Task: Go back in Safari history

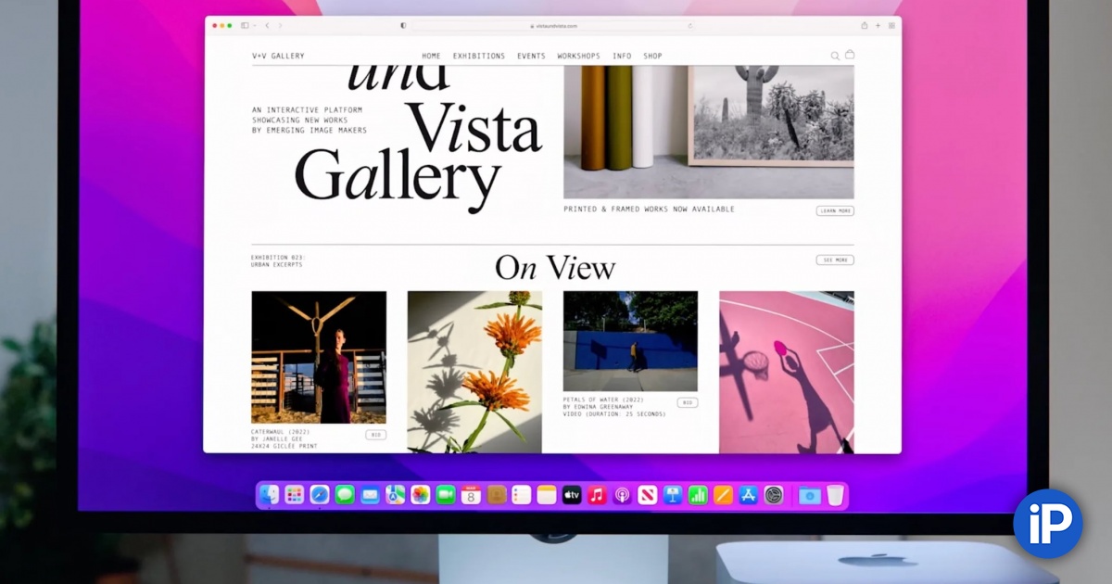Action: 268,26
